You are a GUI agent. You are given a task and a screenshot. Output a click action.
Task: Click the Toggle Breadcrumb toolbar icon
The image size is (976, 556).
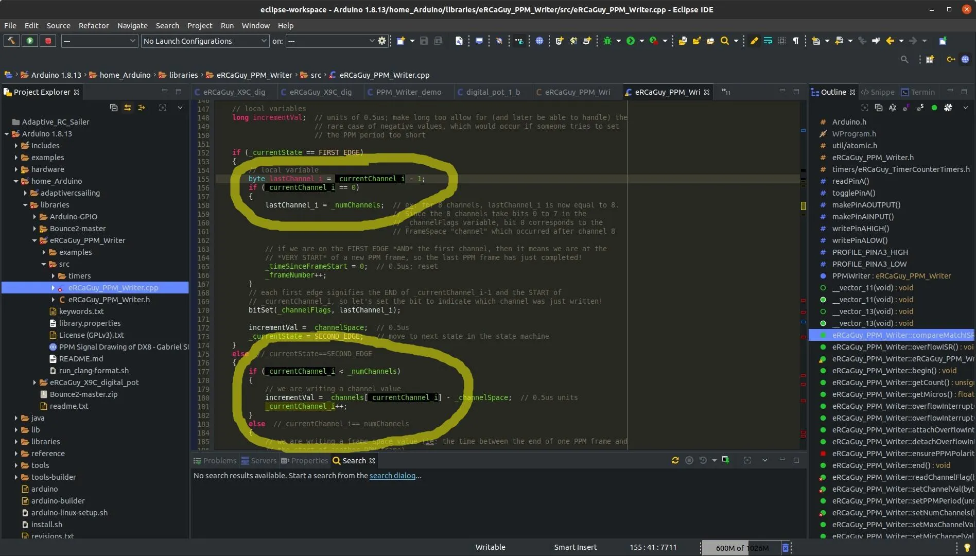pyautogui.click(x=519, y=41)
